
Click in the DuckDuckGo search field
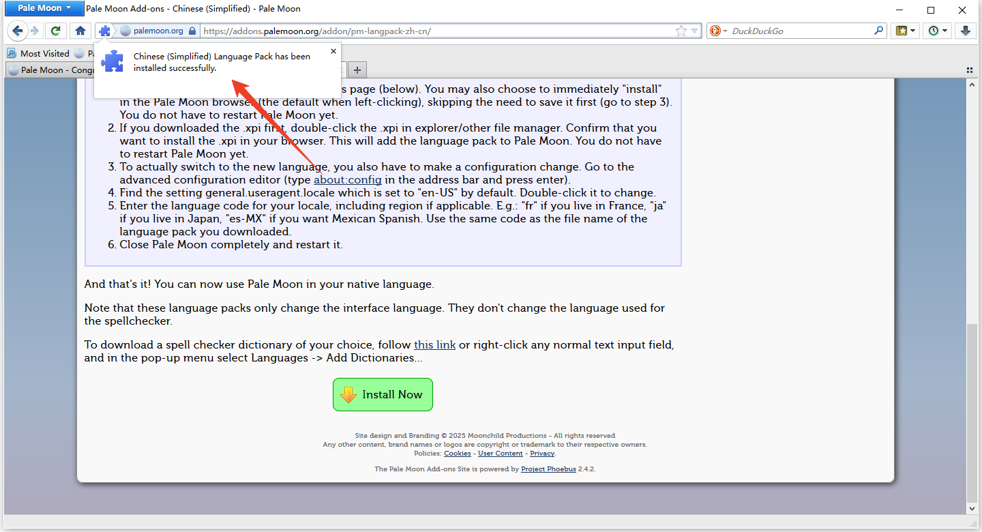[801, 31]
